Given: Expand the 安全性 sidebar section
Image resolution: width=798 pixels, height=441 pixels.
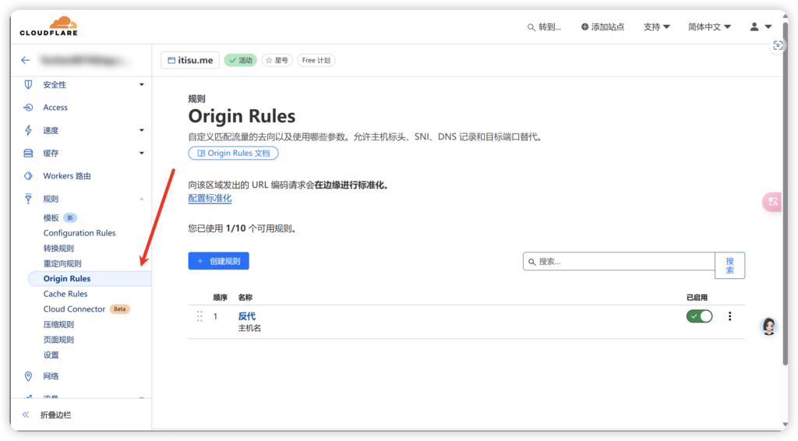Looking at the screenshot, I should click(x=142, y=84).
